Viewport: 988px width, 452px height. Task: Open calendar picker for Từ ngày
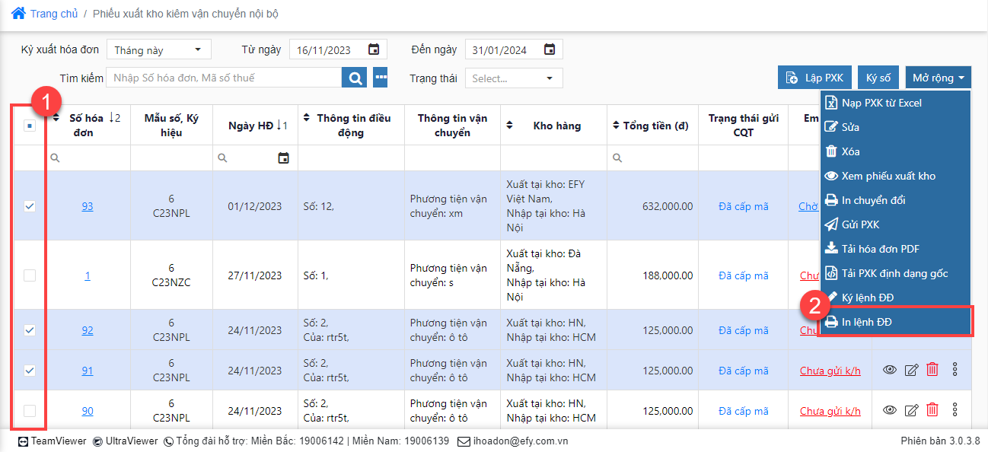(374, 49)
